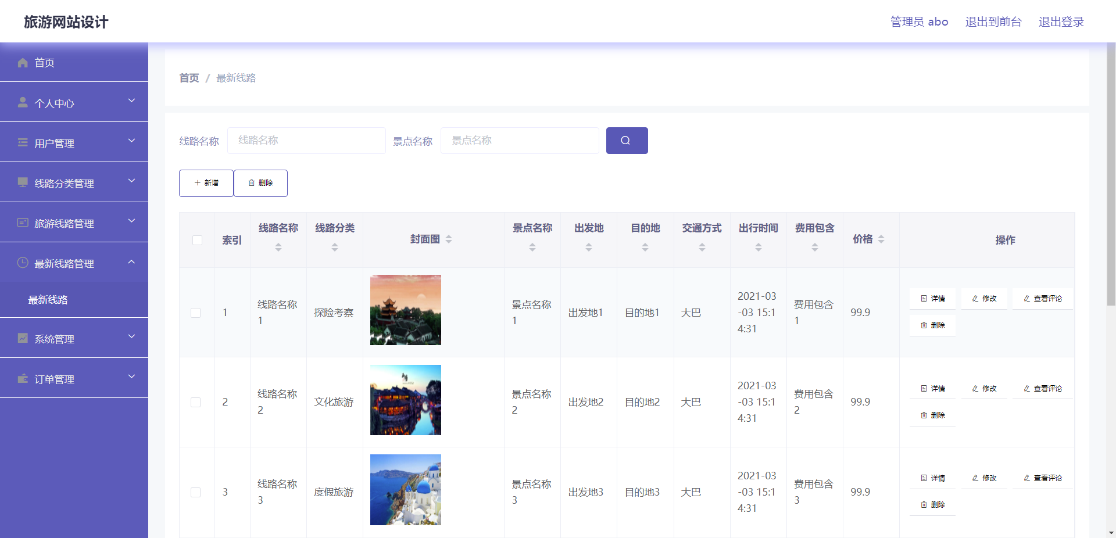Click the megaphone icon beside 订单管理

(23, 378)
